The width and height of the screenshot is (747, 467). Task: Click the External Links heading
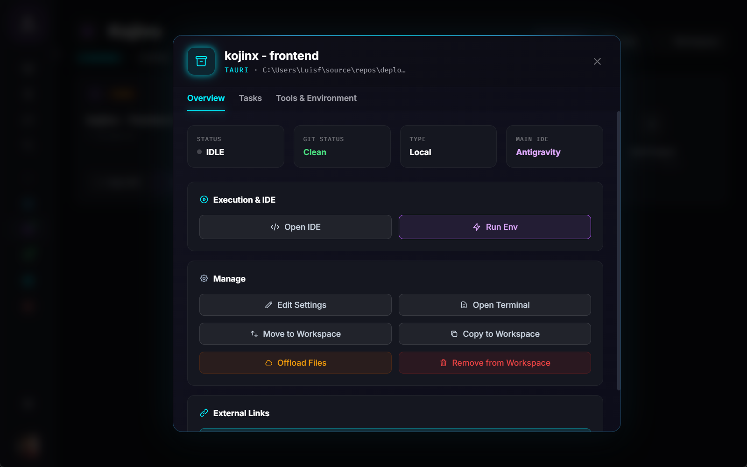point(241,413)
